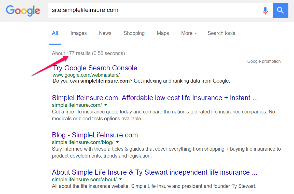This screenshot has height=194, width=294.
Task: Click the Google logo
Action: click(x=23, y=10)
